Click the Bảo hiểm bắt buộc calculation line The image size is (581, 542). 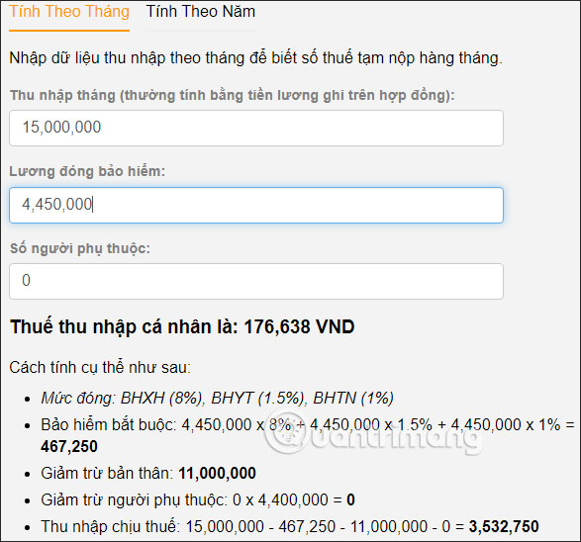coord(308,435)
